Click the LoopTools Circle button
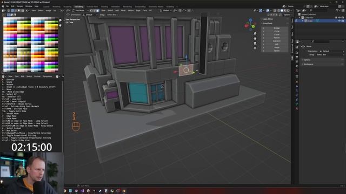Viewport: 346px width, 194px height. click(x=277, y=31)
